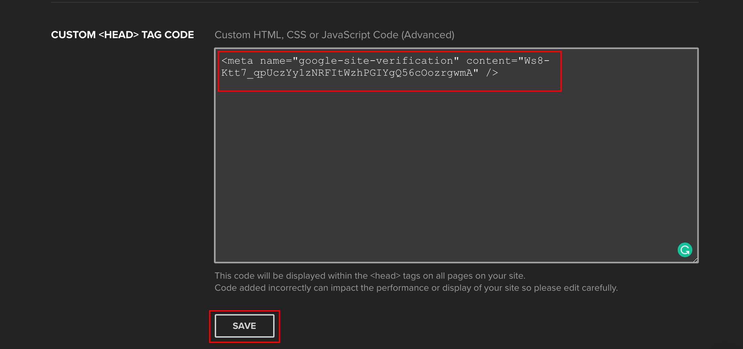This screenshot has width=743, height=349.
Task: Click the "CUSTOM <HEAD> TAG CODE" section label
Action: (x=122, y=35)
